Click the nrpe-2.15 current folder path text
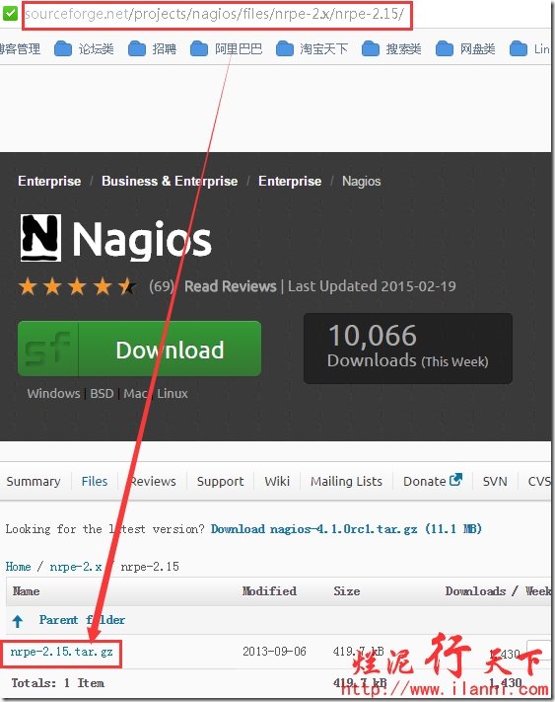This screenshot has width=555, height=702. click(150, 567)
